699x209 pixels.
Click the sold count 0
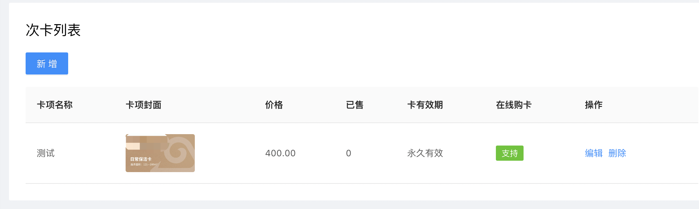tap(348, 153)
